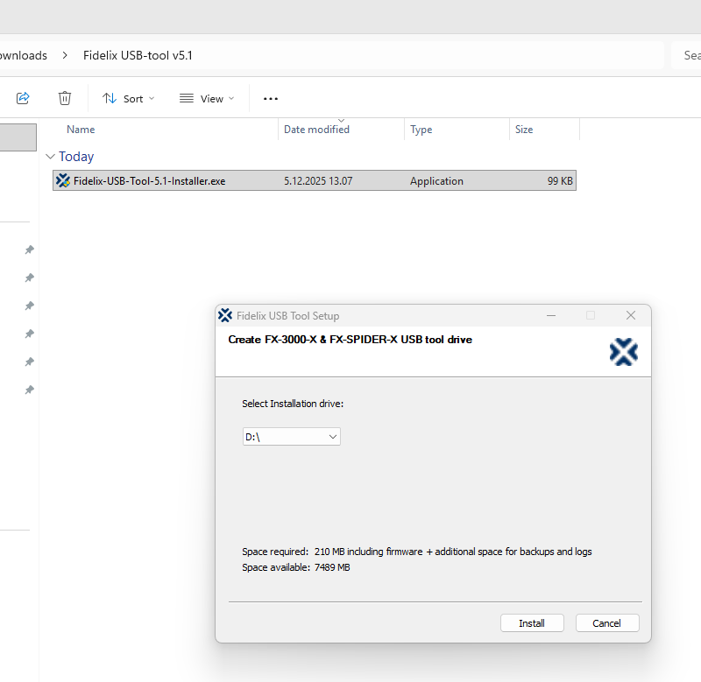Click the Fidelix-USB-Tool-5.1-Installer.exe file icon
Viewport: 701px width, 682px height.
click(62, 180)
